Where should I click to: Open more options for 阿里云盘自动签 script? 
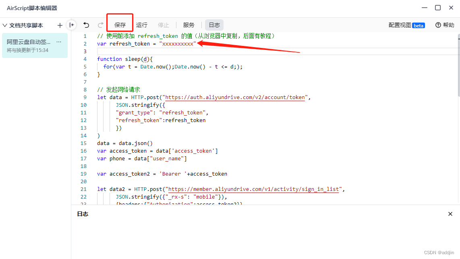click(59, 42)
